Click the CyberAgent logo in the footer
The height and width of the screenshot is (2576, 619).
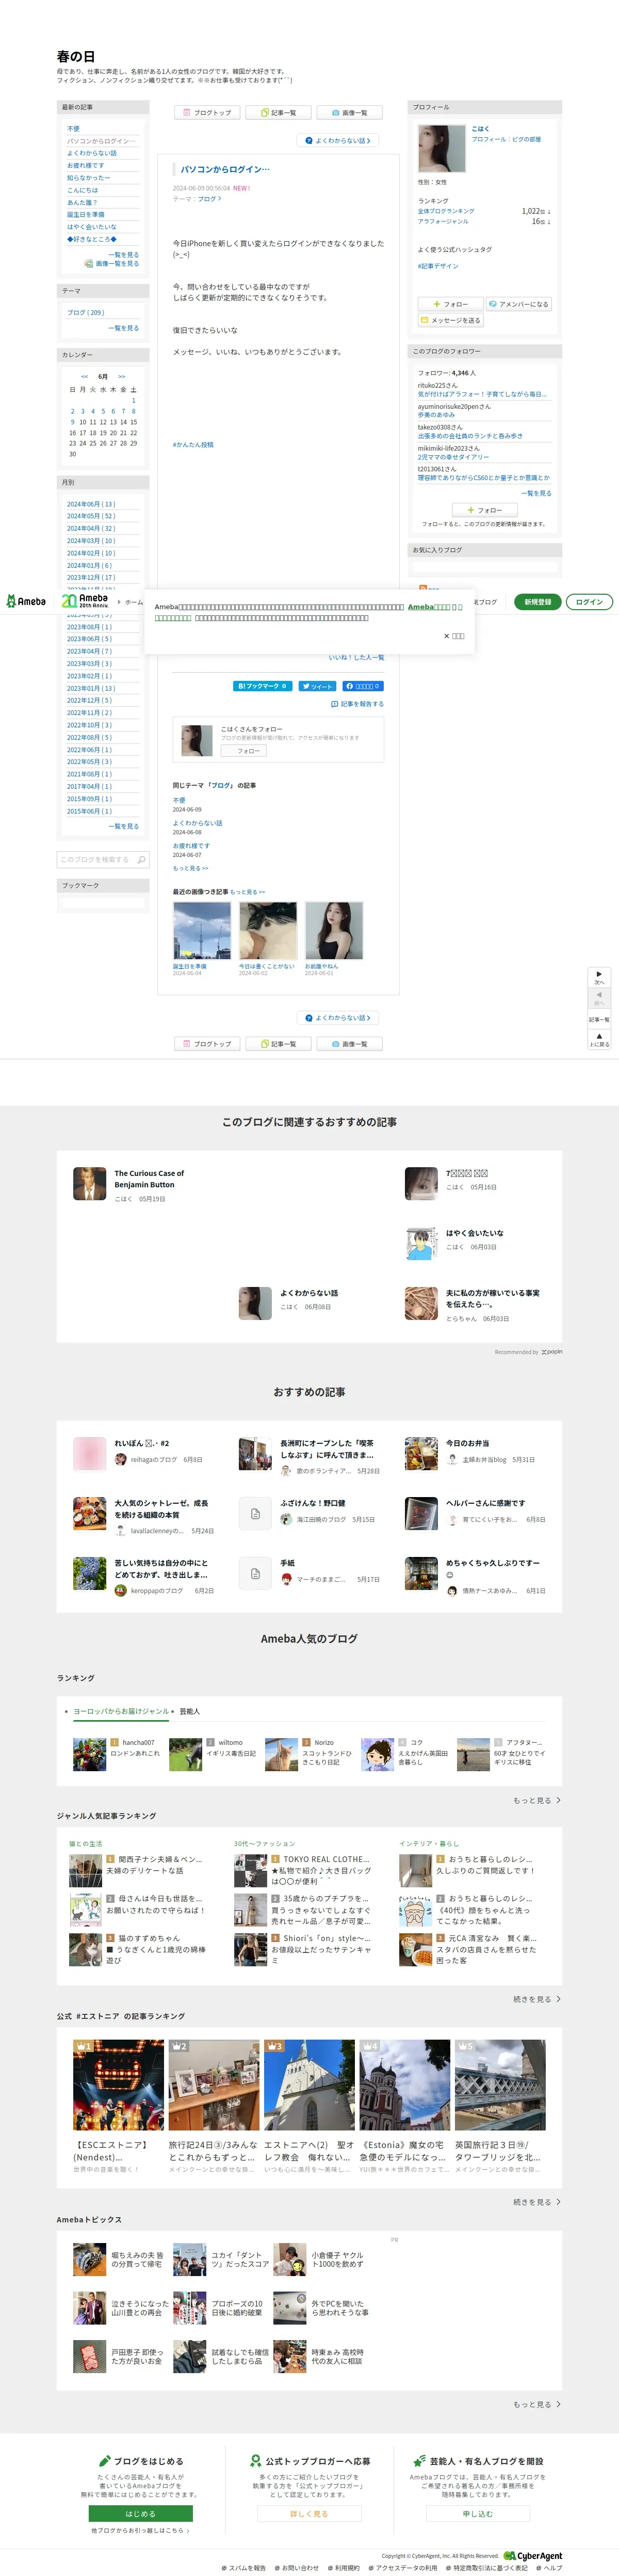pos(533,2556)
